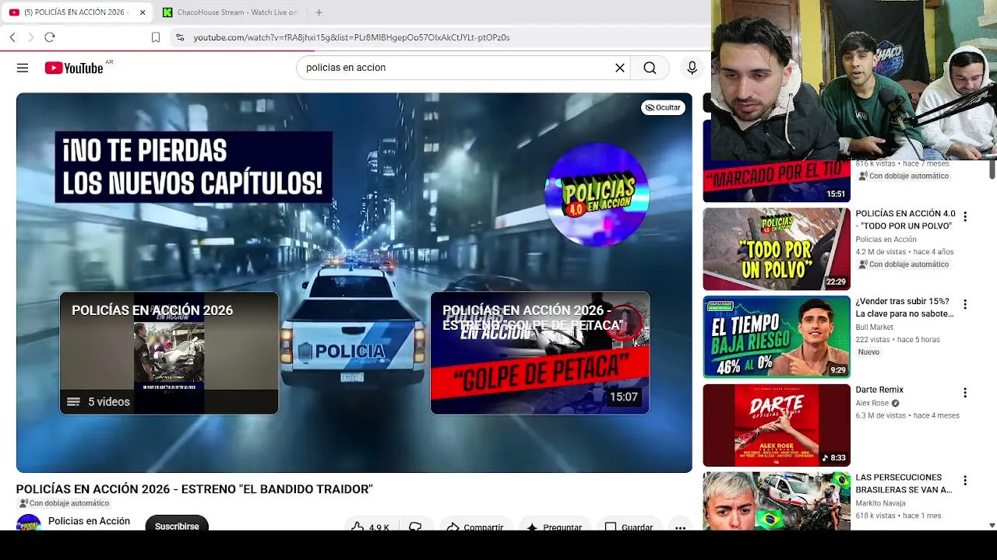Go back with the browser back arrow

tap(12, 37)
